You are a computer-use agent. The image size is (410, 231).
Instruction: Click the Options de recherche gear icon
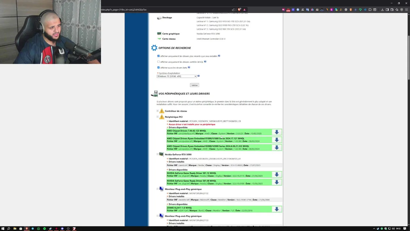tap(154, 48)
